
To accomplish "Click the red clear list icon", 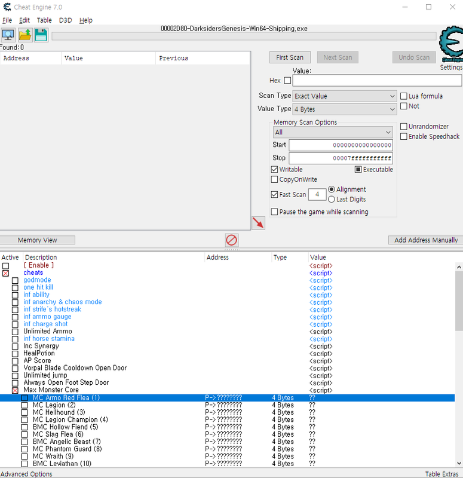I will point(232,240).
